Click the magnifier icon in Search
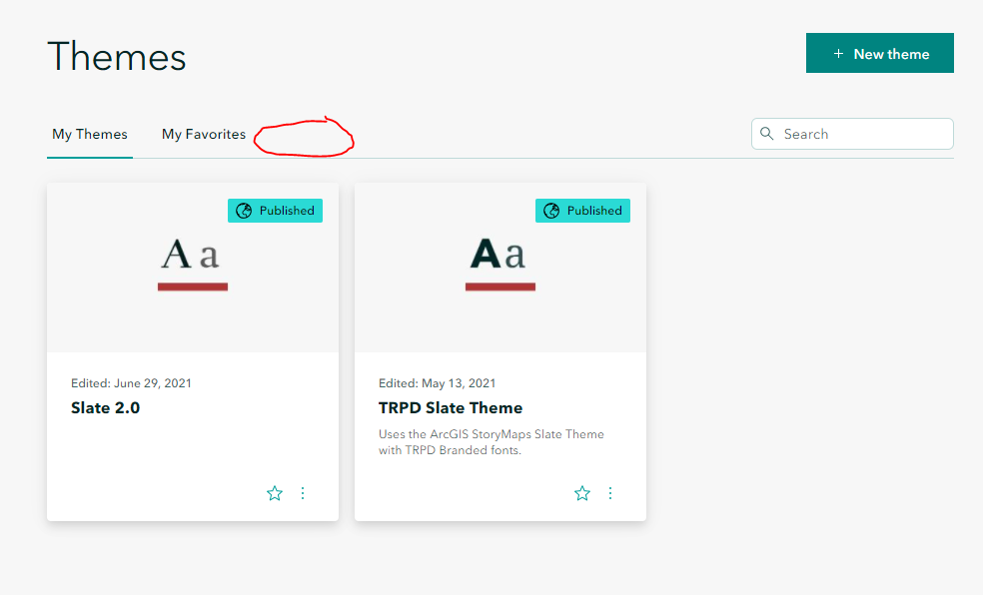This screenshot has width=983, height=595. point(766,134)
